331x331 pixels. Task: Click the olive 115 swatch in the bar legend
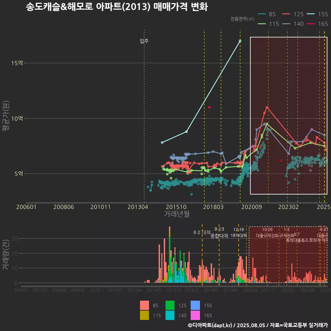144,315
